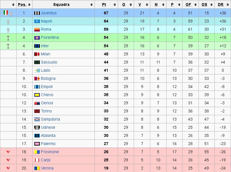Click the red relegation arrow beside Verona

pos(8,168)
